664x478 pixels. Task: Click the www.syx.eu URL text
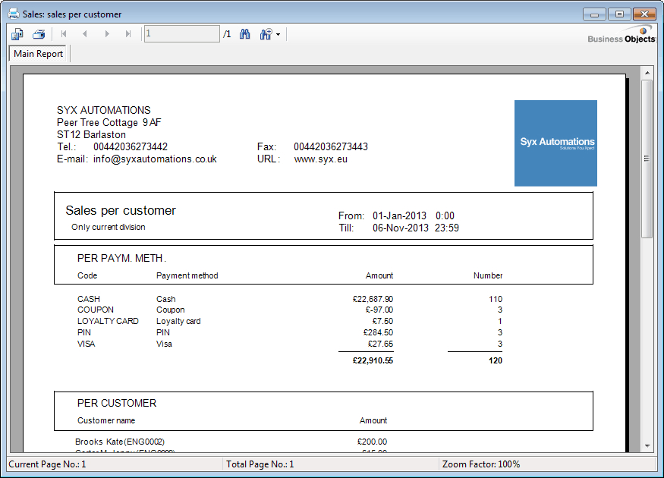pyautogui.click(x=320, y=159)
